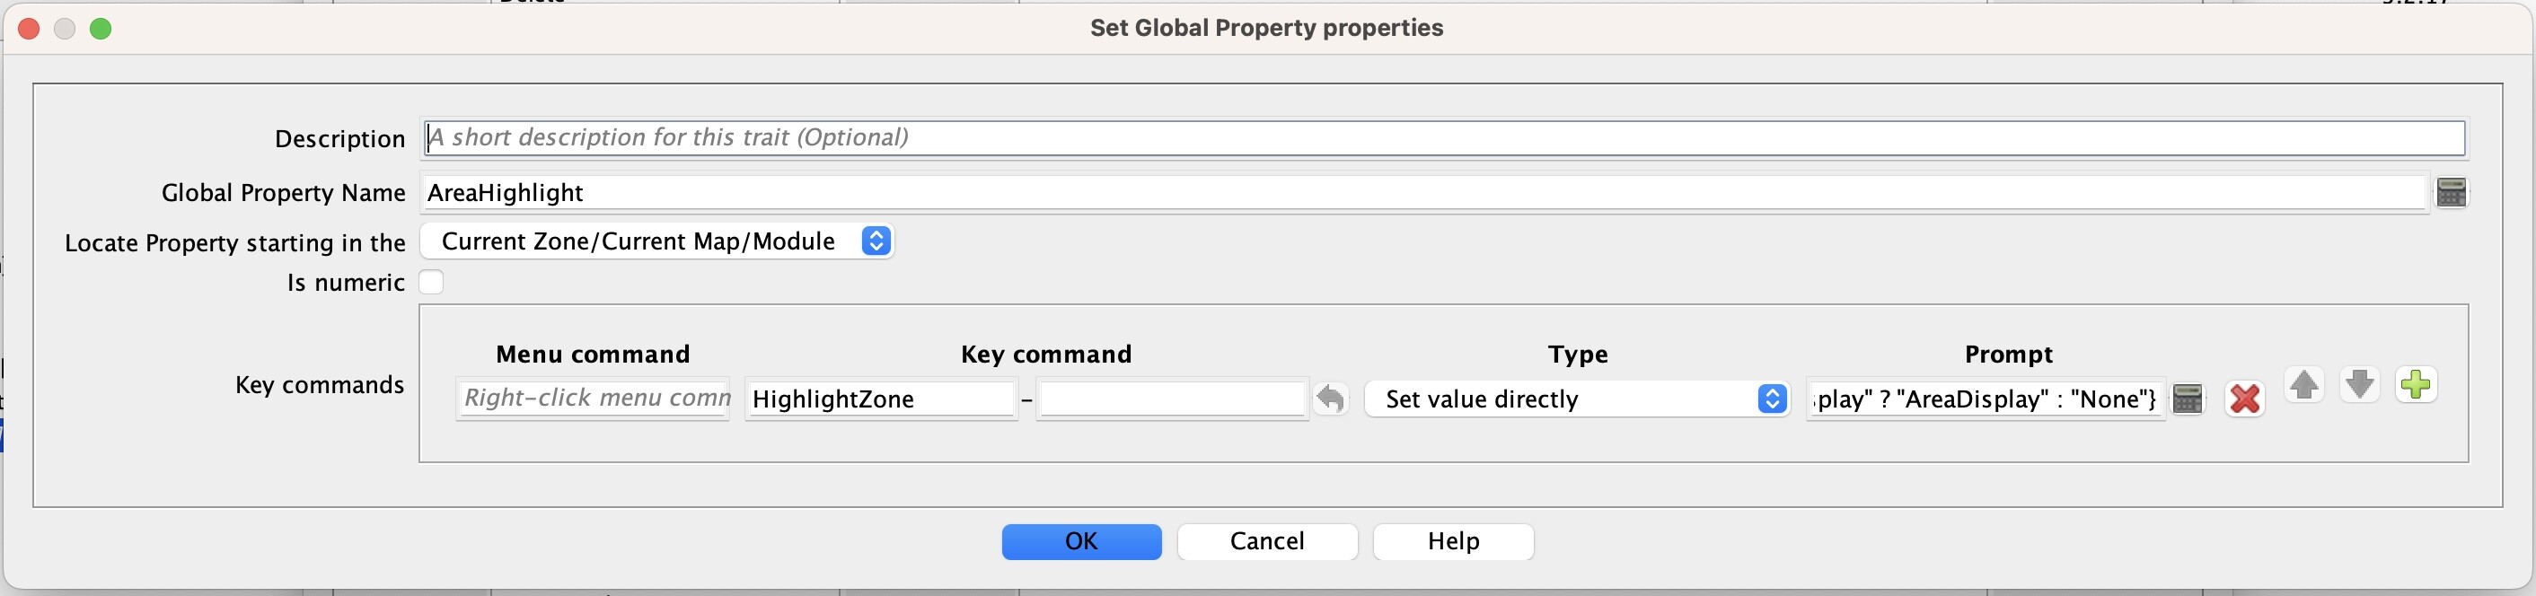Viewport: 2536px width, 596px height.
Task: Click the Cancel button
Action: [x=1267, y=542]
